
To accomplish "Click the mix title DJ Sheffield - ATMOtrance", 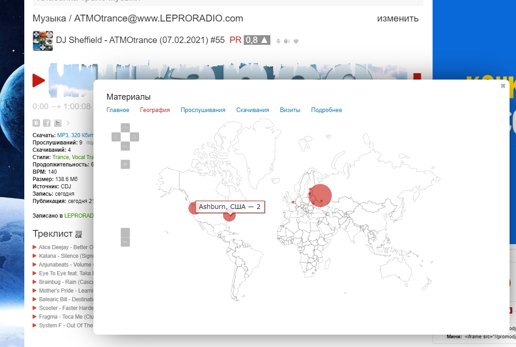I will click(x=140, y=40).
